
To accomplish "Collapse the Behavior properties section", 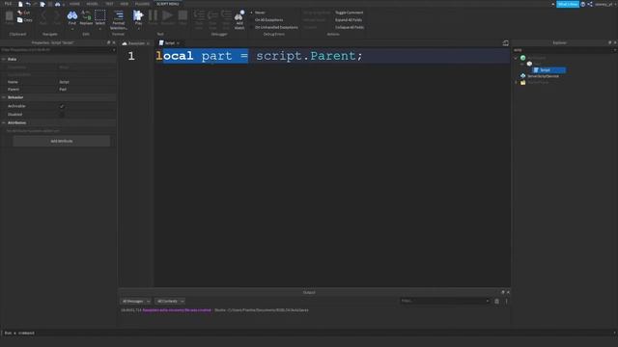I will click(x=4, y=97).
